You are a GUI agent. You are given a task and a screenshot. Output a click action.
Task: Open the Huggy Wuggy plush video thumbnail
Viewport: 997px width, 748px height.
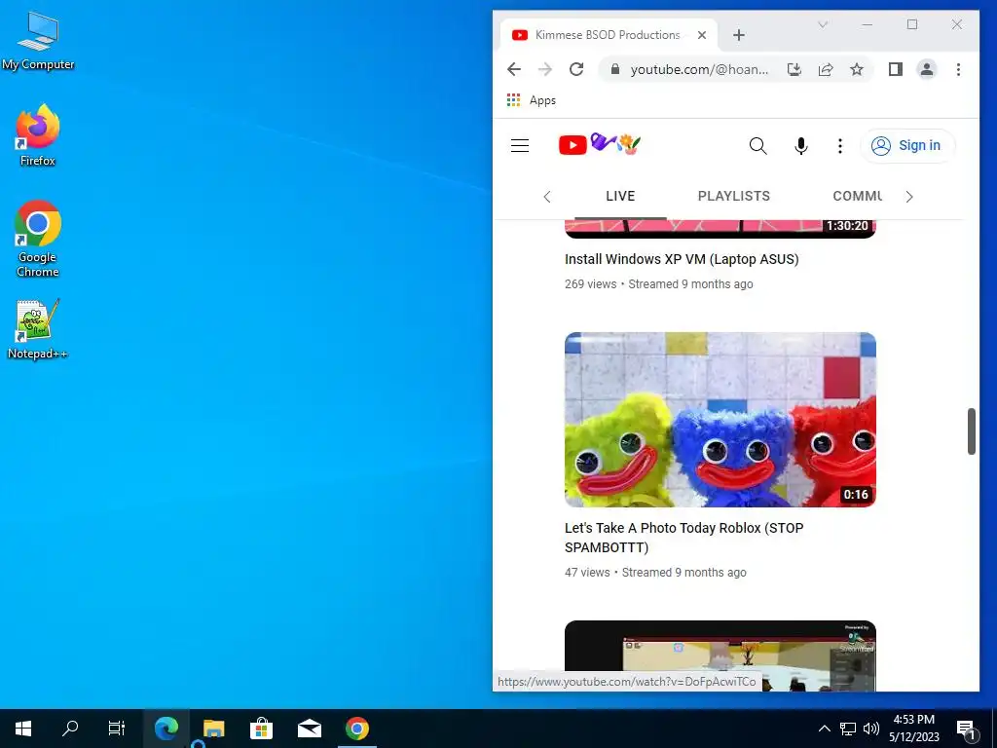[720, 419]
